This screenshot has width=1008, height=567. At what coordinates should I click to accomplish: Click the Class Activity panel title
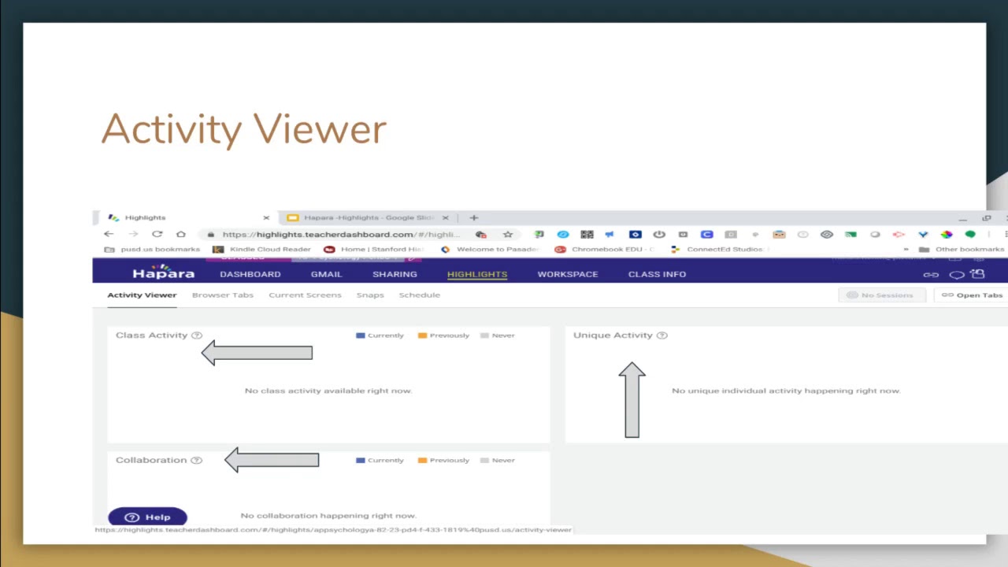point(152,335)
